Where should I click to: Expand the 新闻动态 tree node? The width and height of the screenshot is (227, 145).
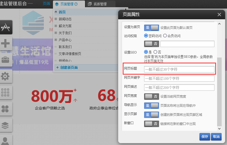56,19
